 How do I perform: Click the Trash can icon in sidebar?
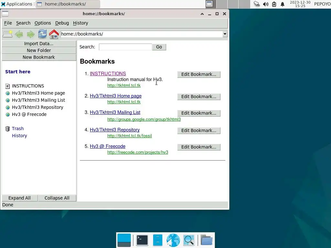tap(8, 129)
